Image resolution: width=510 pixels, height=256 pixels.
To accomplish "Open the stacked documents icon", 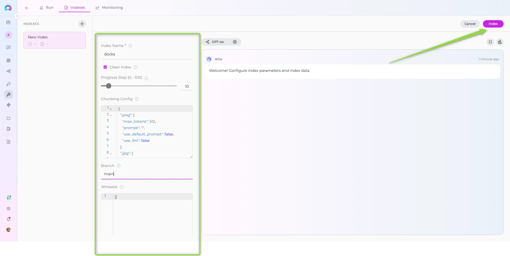I will click(8, 129).
